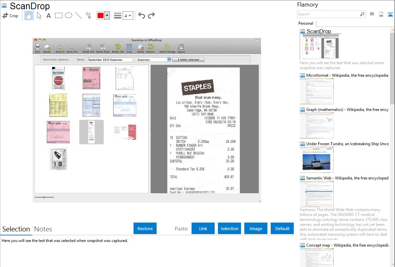Select the yellow form page thumbnail
The image size is (395, 267).
click(x=58, y=105)
